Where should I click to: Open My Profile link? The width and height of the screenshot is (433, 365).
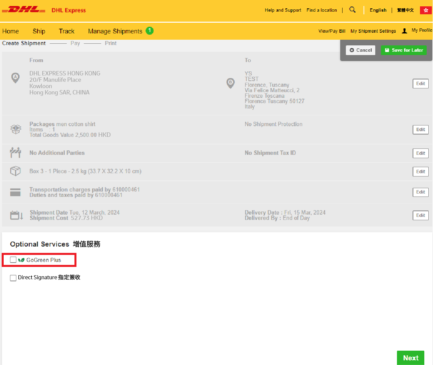click(422, 30)
